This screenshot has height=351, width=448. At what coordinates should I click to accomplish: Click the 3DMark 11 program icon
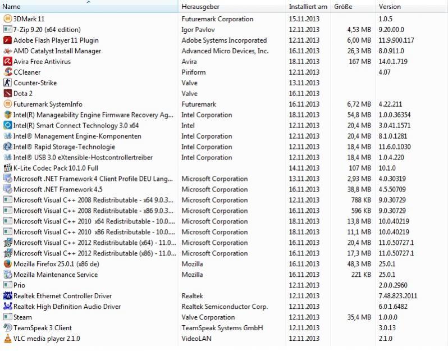[x=8, y=19]
